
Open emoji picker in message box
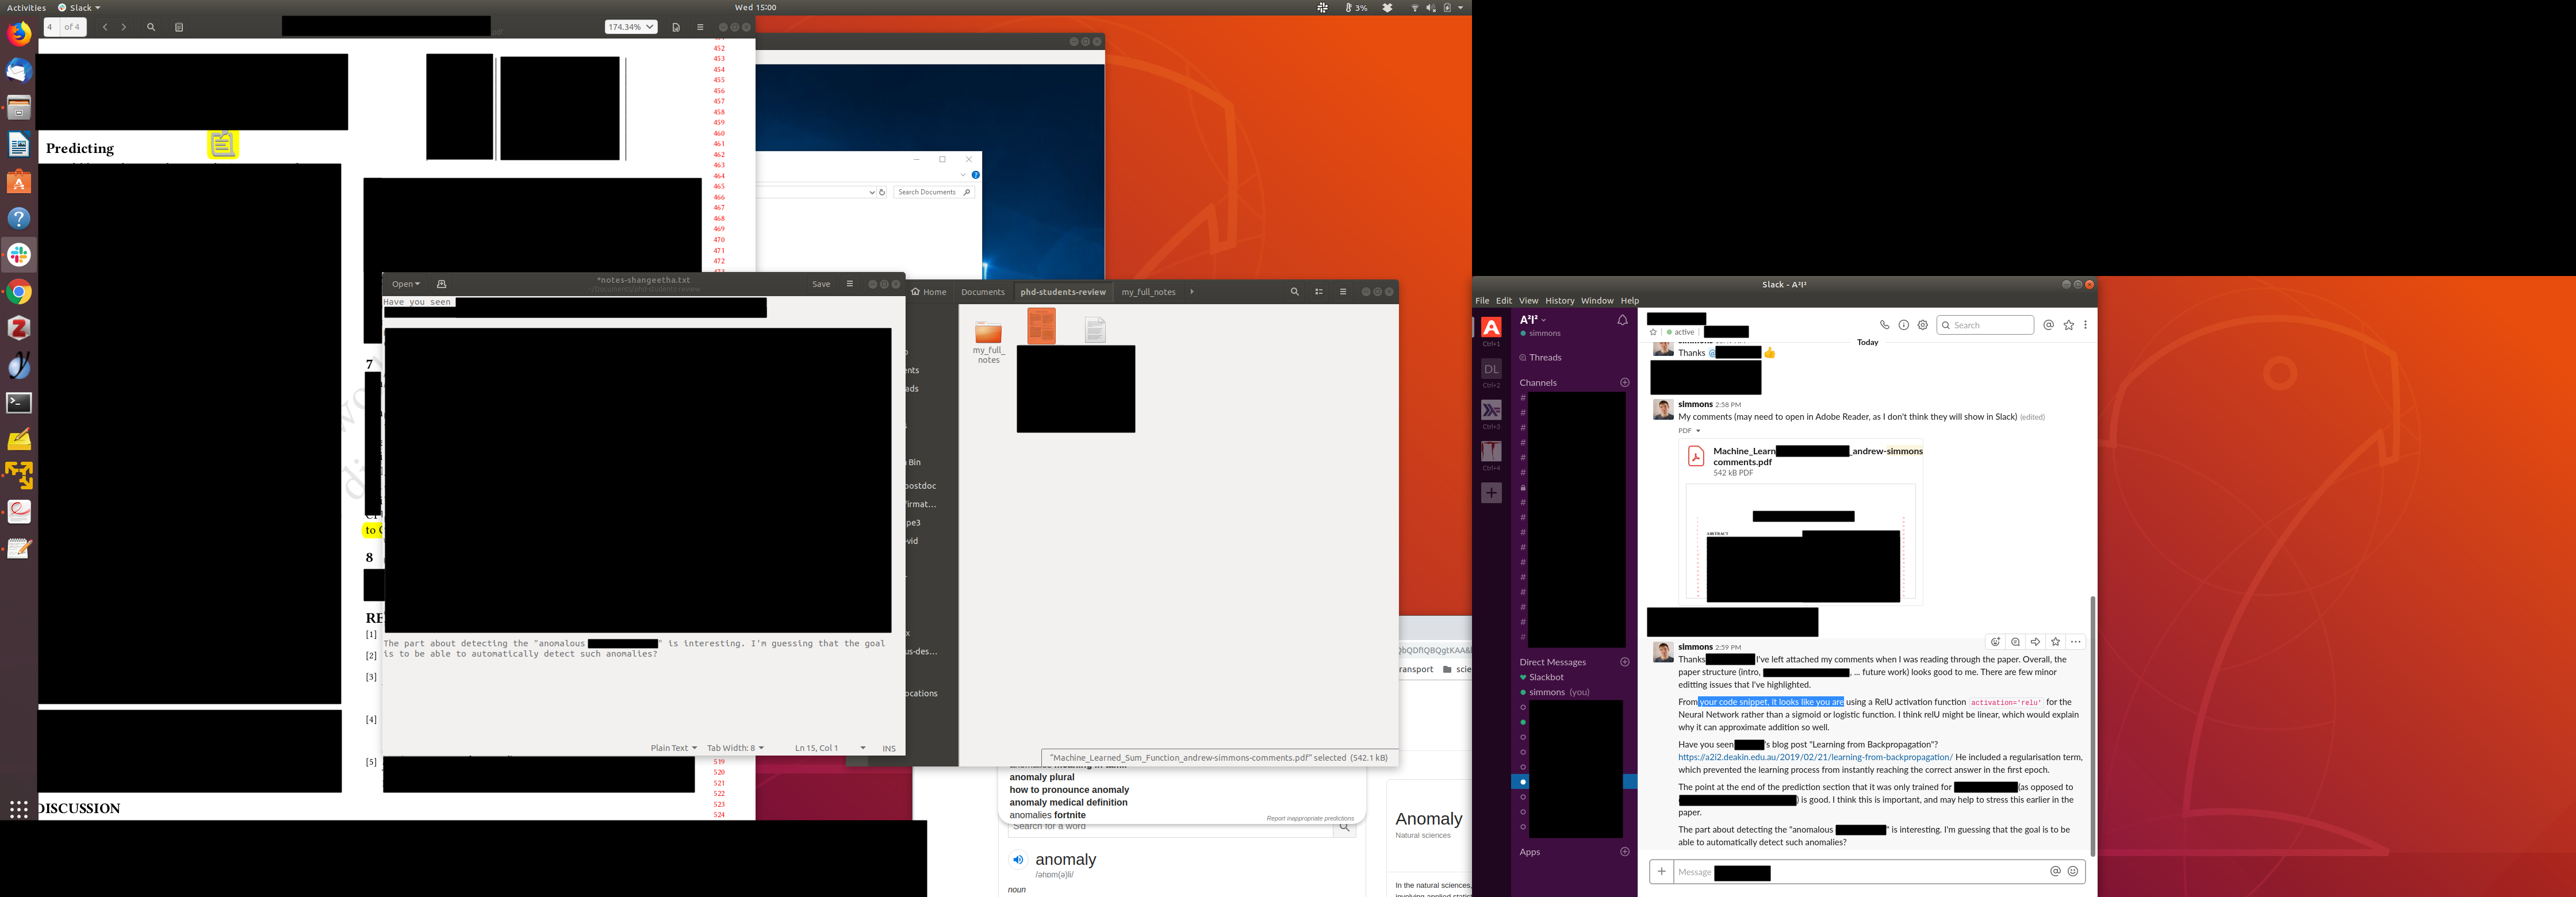click(x=2073, y=871)
